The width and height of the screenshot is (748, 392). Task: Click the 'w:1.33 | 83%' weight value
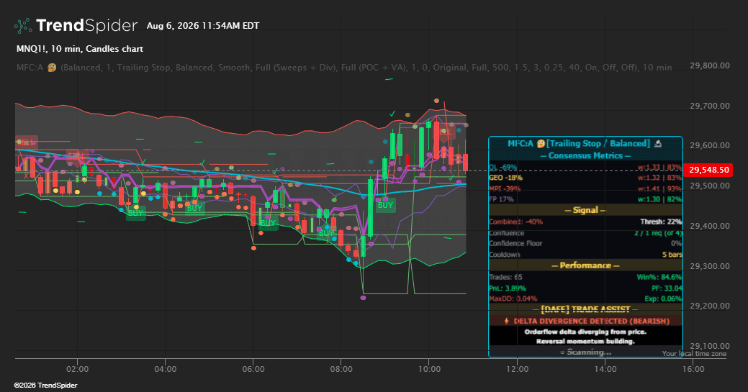659,167
